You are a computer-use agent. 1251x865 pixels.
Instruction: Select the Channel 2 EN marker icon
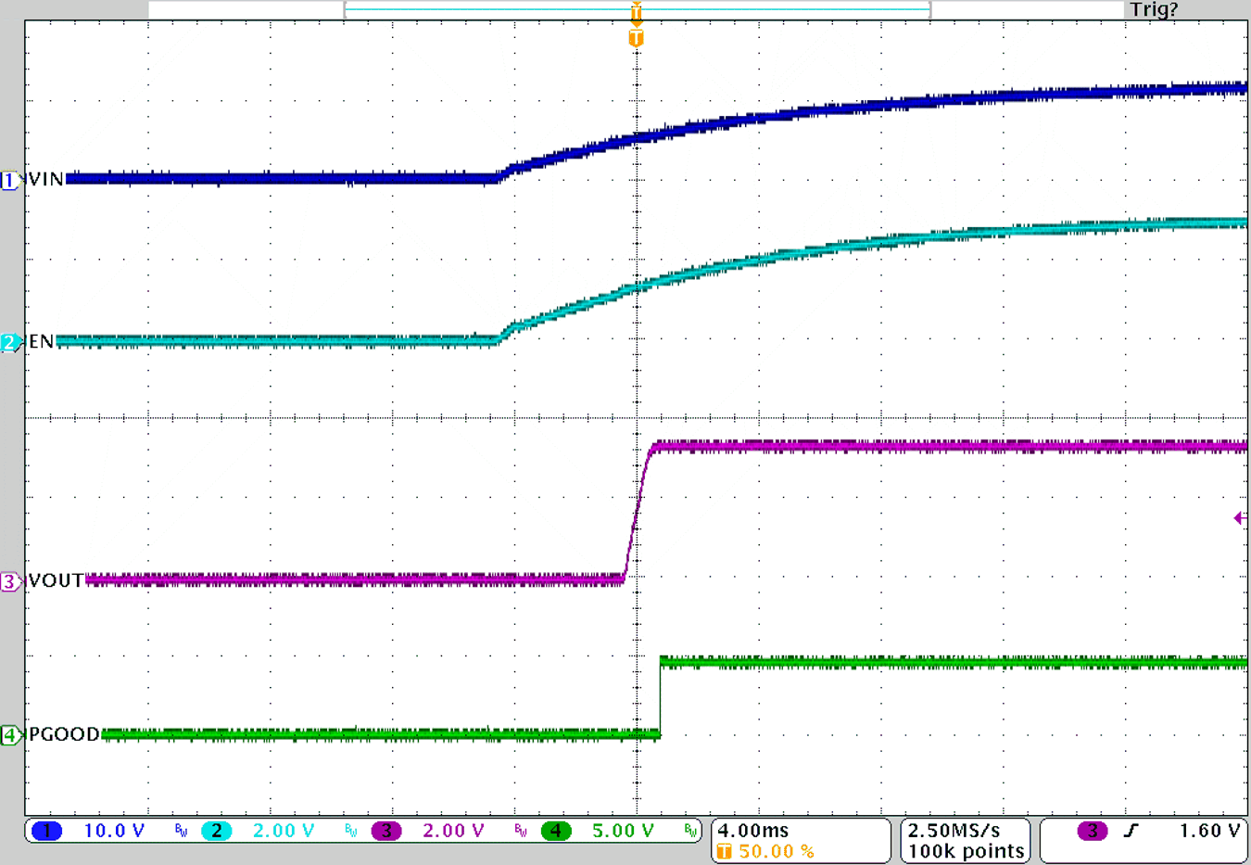click(x=9, y=342)
